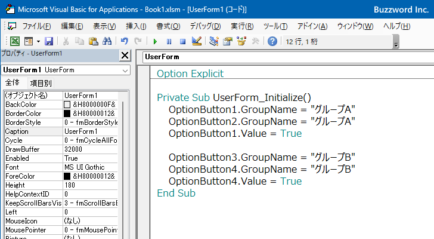The height and width of the screenshot is (239, 434).
Task: Click the Copy icon in toolbar
Action: click(79, 42)
